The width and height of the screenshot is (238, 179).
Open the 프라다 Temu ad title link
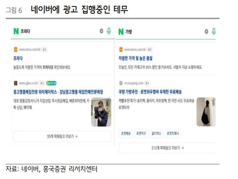(18, 58)
